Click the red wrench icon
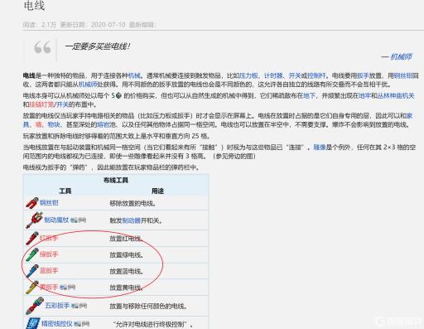 (32, 238)
